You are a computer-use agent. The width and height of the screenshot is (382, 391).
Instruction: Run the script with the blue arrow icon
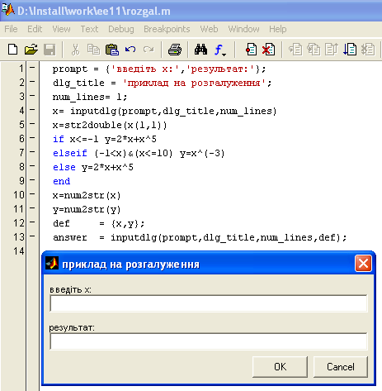[x=350, y=50]
